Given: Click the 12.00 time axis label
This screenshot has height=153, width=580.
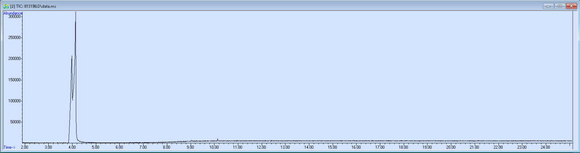Looking at the screenshot, I should 261,147.
